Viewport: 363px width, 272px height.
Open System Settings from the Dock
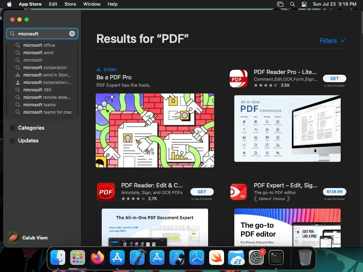256,257
